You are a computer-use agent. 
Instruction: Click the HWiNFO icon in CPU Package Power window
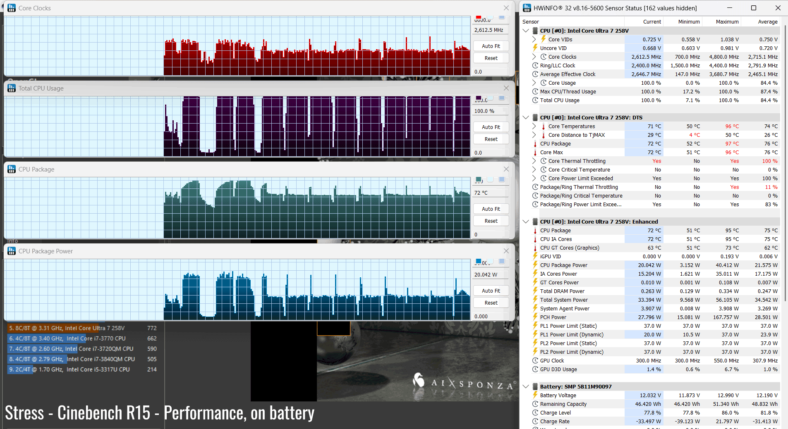(x=12, y=251)
